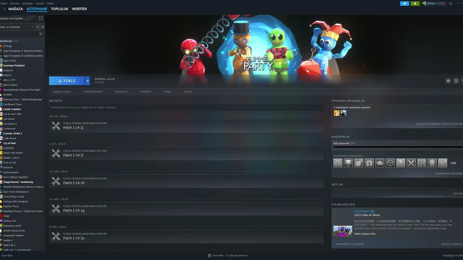Click the activity comment input field
This screenshot has width=463, height=260.
tap(186, 108)
